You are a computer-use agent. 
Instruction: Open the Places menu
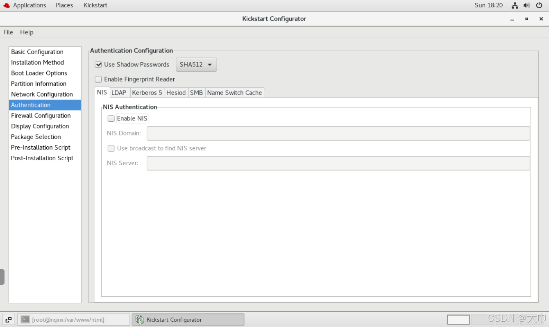(64, 5)
